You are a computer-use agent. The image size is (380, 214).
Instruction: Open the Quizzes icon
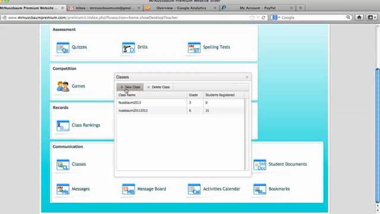[63, 48]
